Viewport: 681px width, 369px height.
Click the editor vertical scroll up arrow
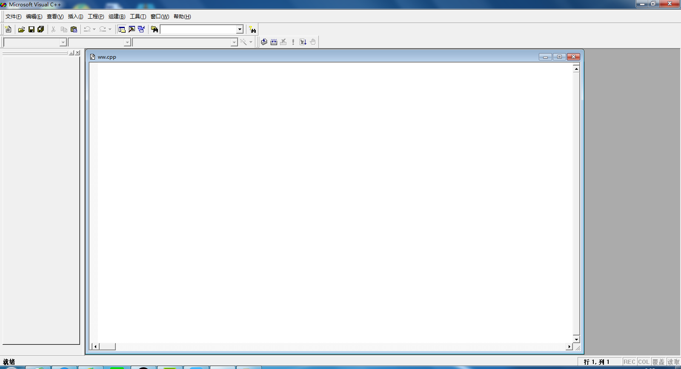(576, 68)
